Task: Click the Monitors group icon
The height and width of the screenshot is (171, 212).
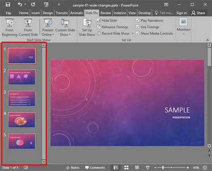Action: coord(183,22)
